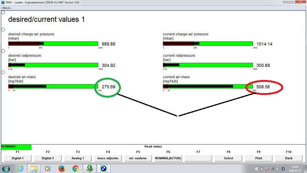Open Google Chrome from the taskbar
This screenshot has height=173, width=307.
pyautogui.click(x=76, y=168)
